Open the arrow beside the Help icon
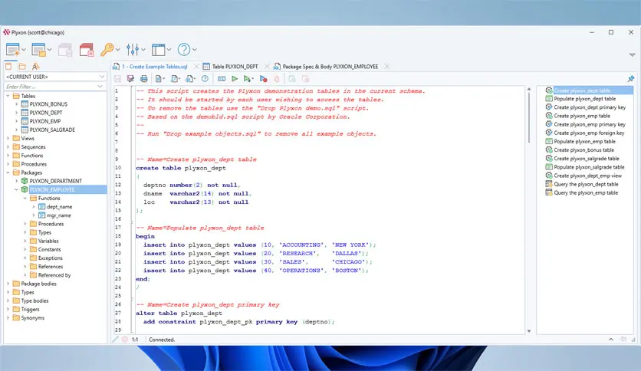The height and width of the screenshot is (371, 641). point(195,50)
